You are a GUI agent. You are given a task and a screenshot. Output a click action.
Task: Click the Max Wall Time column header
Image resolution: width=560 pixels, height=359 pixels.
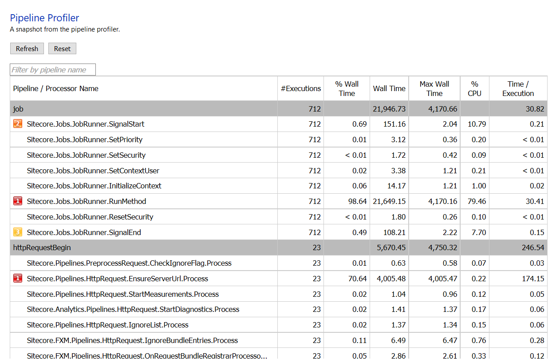tap(434, 88)
